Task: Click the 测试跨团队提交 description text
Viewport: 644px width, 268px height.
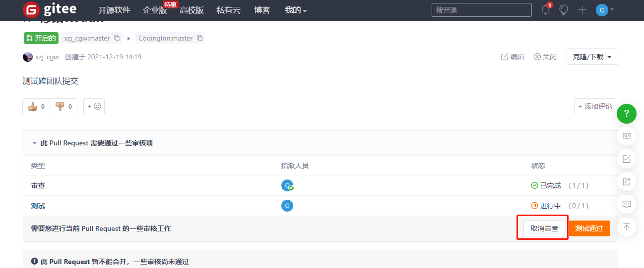Action: click(x=51, y=81)
